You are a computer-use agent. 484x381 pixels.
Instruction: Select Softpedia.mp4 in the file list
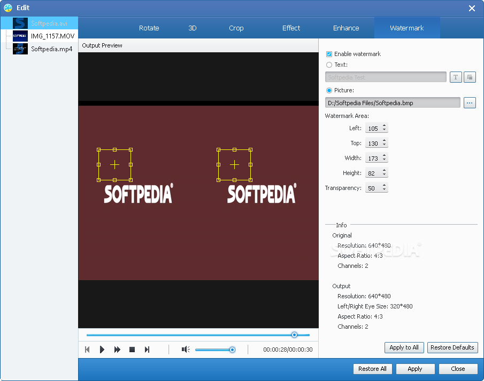pyautogui.click(x=51, y=49)
